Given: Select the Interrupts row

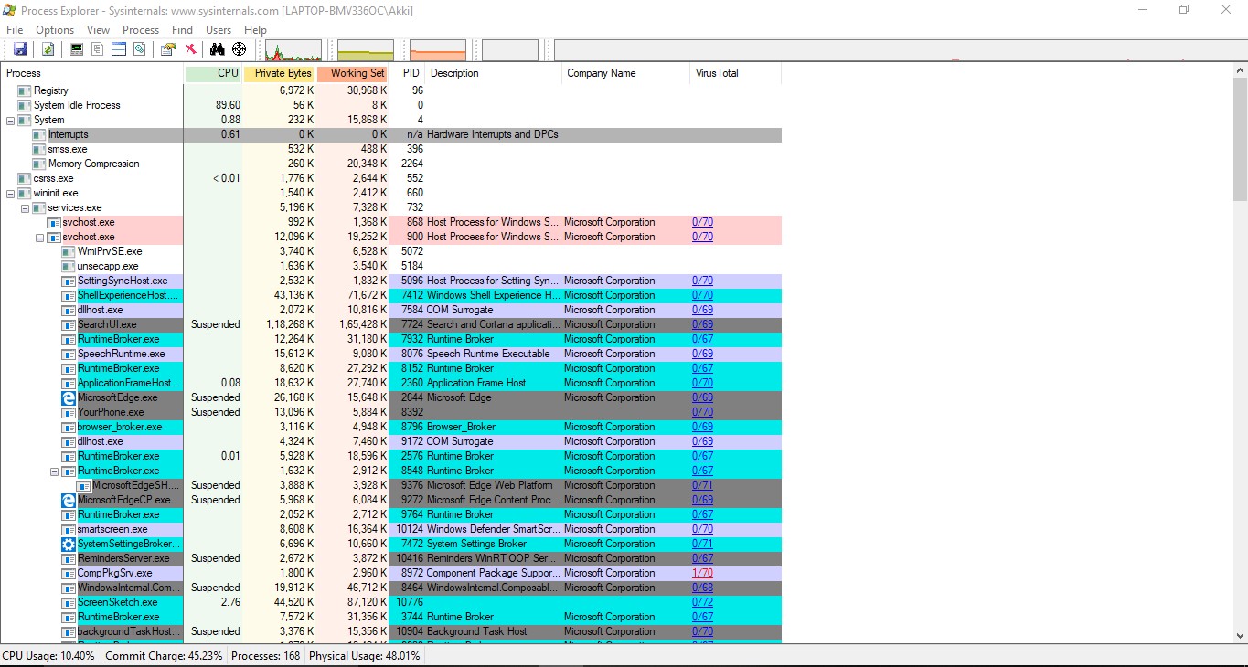Looking at the screenshot, I should pyautogui.click(x=391, y=134).
